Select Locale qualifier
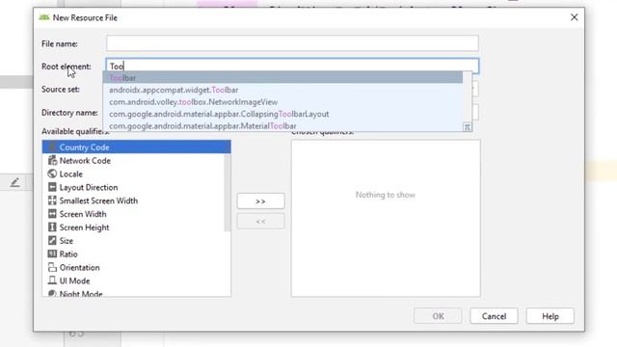 tap(134, 173)
